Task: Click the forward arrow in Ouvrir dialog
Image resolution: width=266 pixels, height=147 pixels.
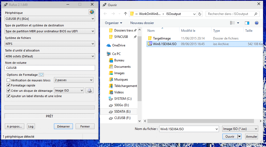Action: click(113, 14)
